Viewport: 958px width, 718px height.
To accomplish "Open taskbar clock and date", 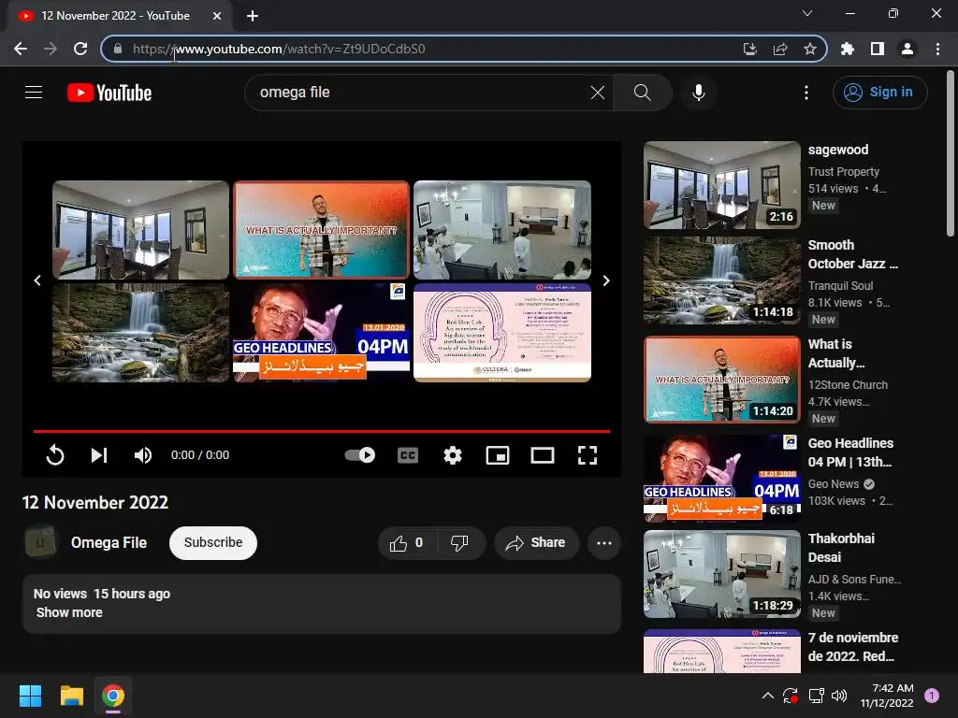I will 887,696.
